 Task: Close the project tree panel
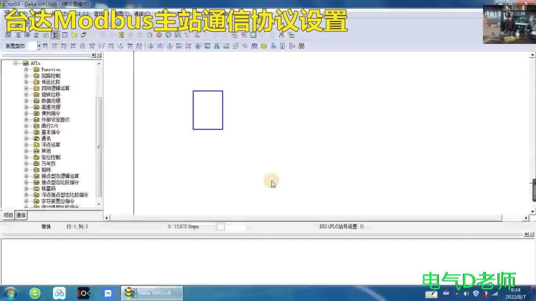coord(99,55)
